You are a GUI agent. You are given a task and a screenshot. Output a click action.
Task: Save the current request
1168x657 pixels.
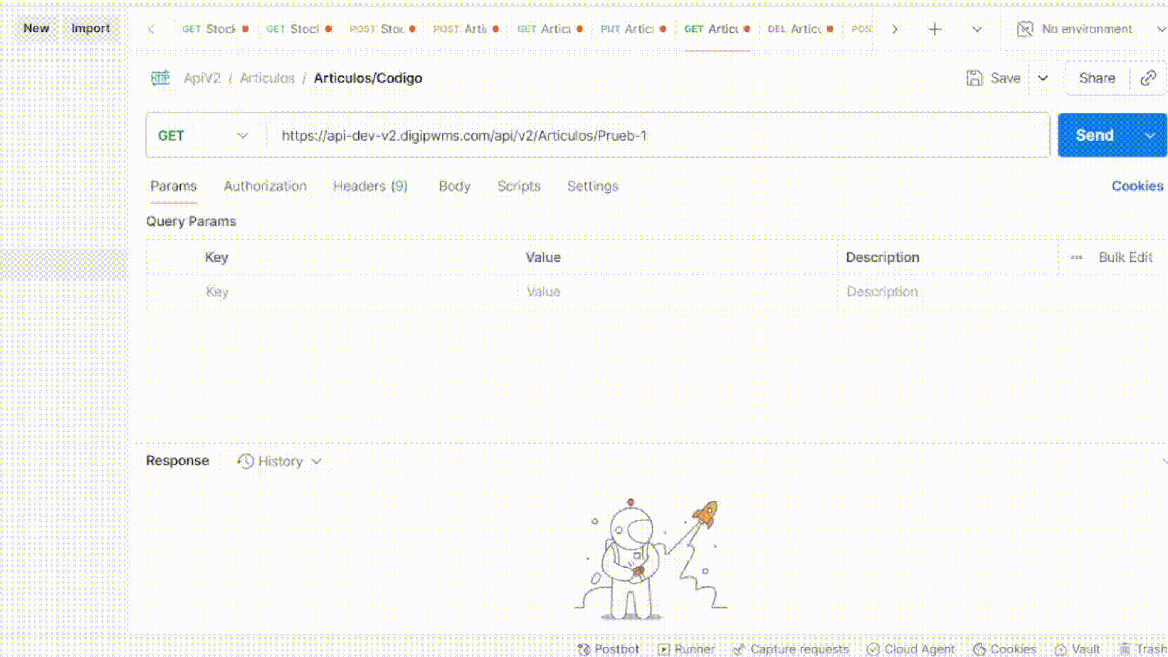(992, 78)
